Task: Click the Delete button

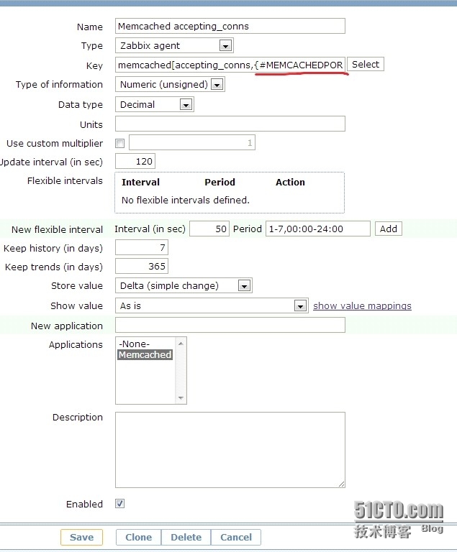Action: coord(186,537)
